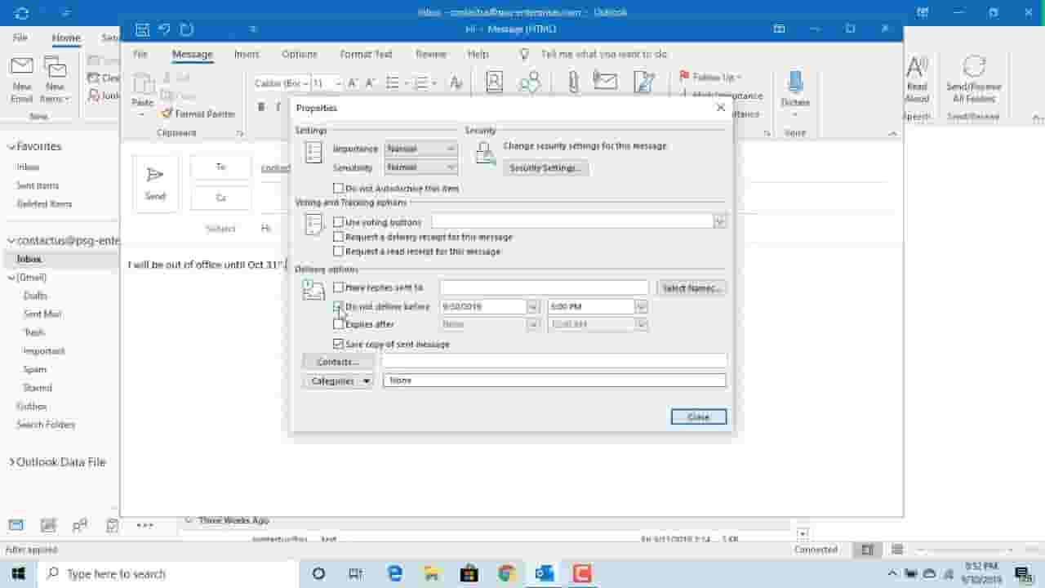
Task: Switch to Mail view in navigation bar
Action: click(16, 525)
